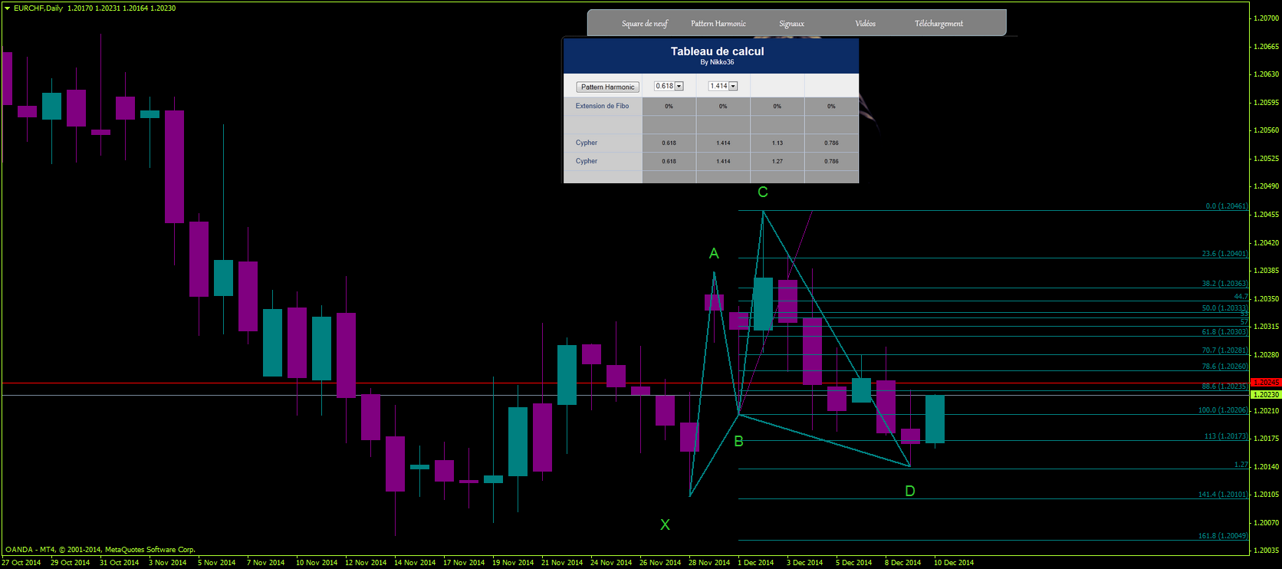Click the Pattern Harmonic button in table
The image size is (1282, 569).
[607, 87]
